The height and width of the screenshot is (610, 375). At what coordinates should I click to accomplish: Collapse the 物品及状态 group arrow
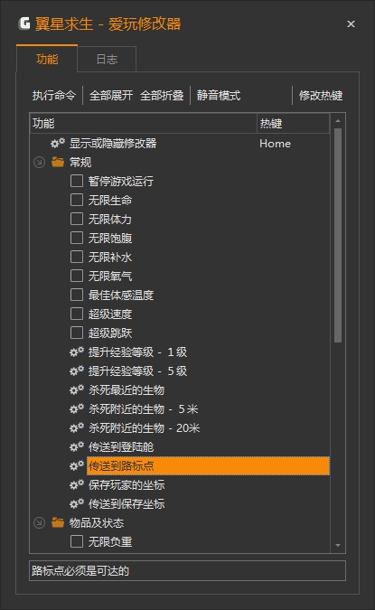point(39,523)
